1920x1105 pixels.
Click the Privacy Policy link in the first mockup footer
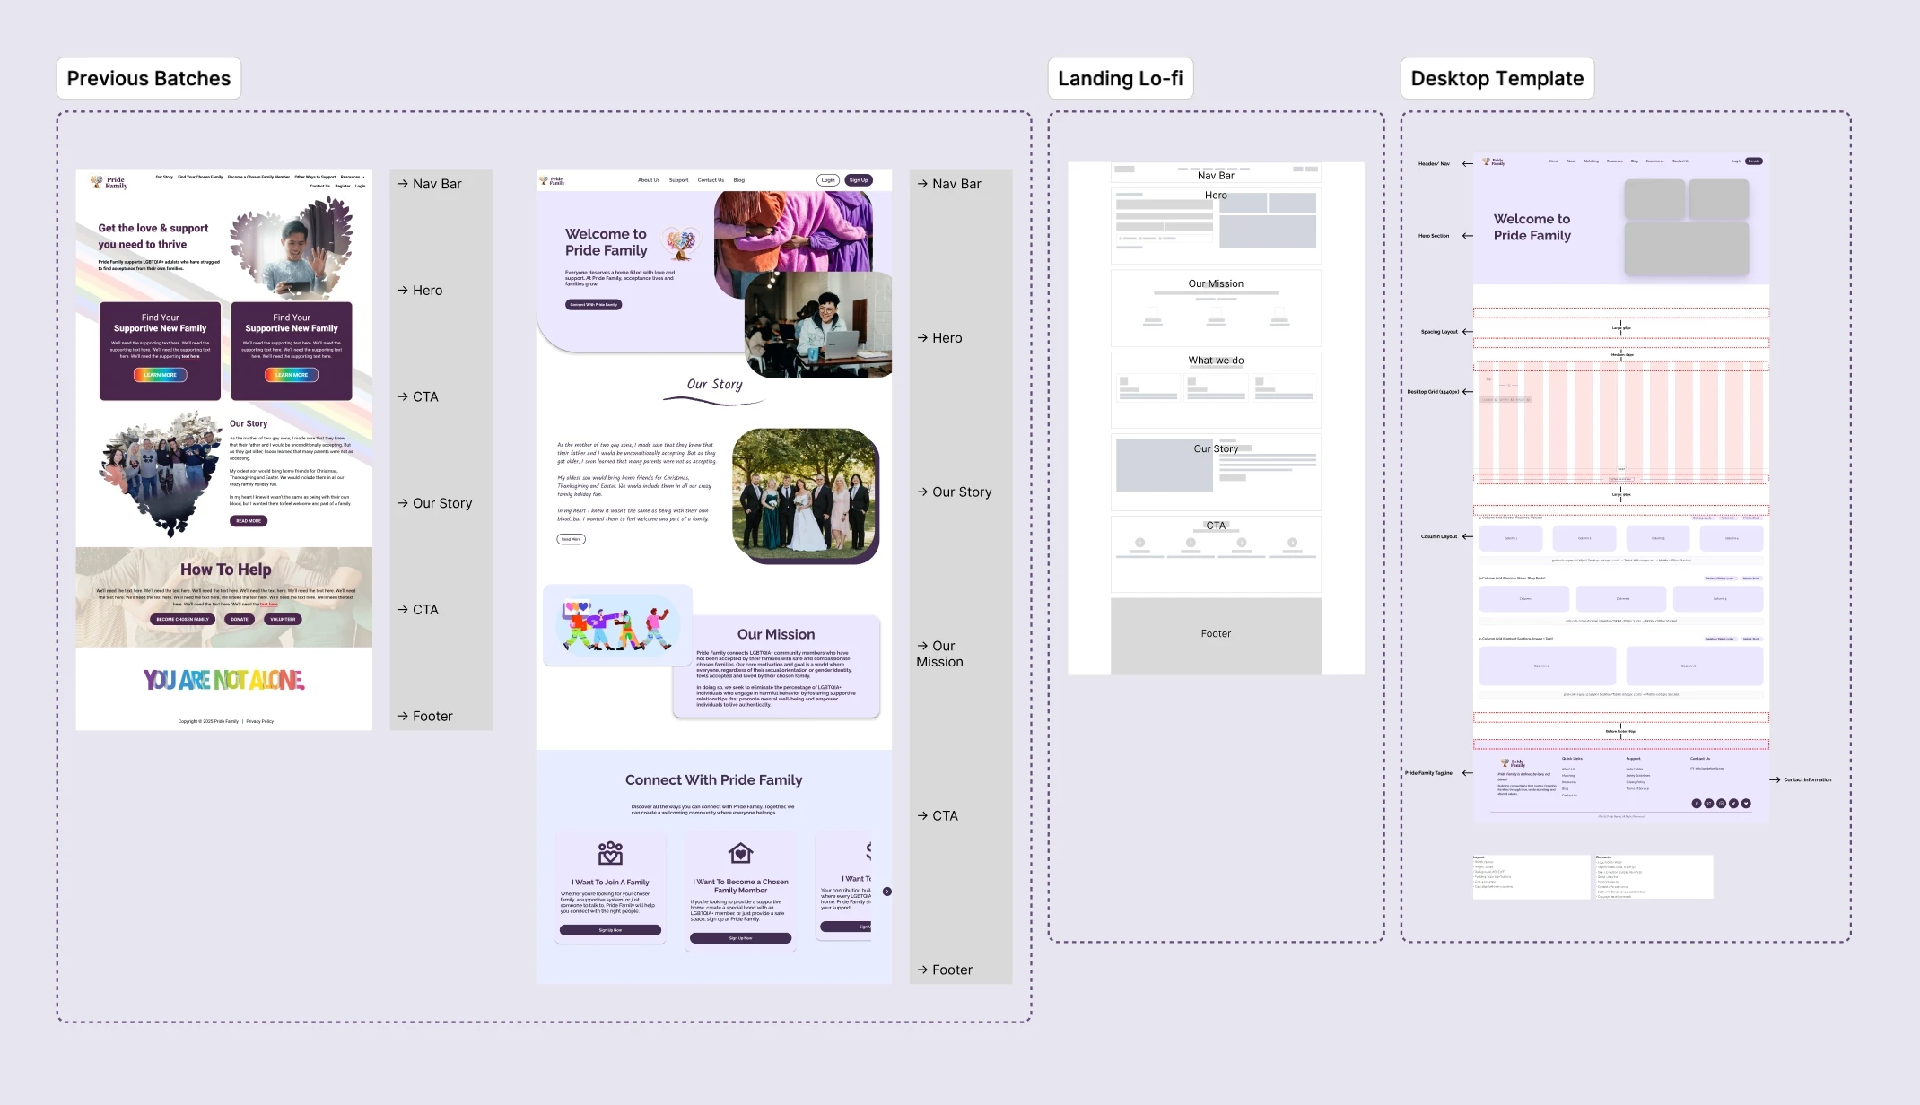tap(258, 720)
